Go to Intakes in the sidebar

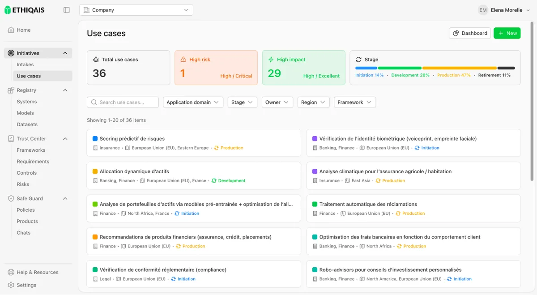25,64
